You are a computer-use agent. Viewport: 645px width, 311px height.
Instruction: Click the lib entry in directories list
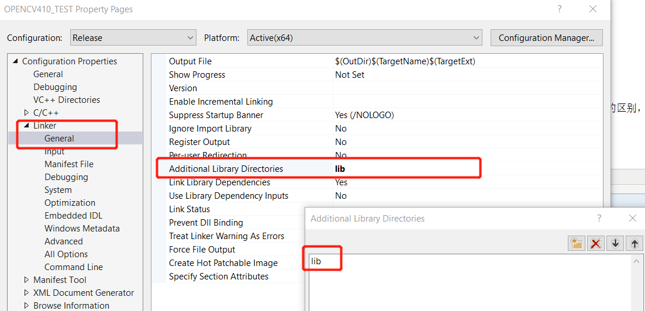tap(316, 261)
